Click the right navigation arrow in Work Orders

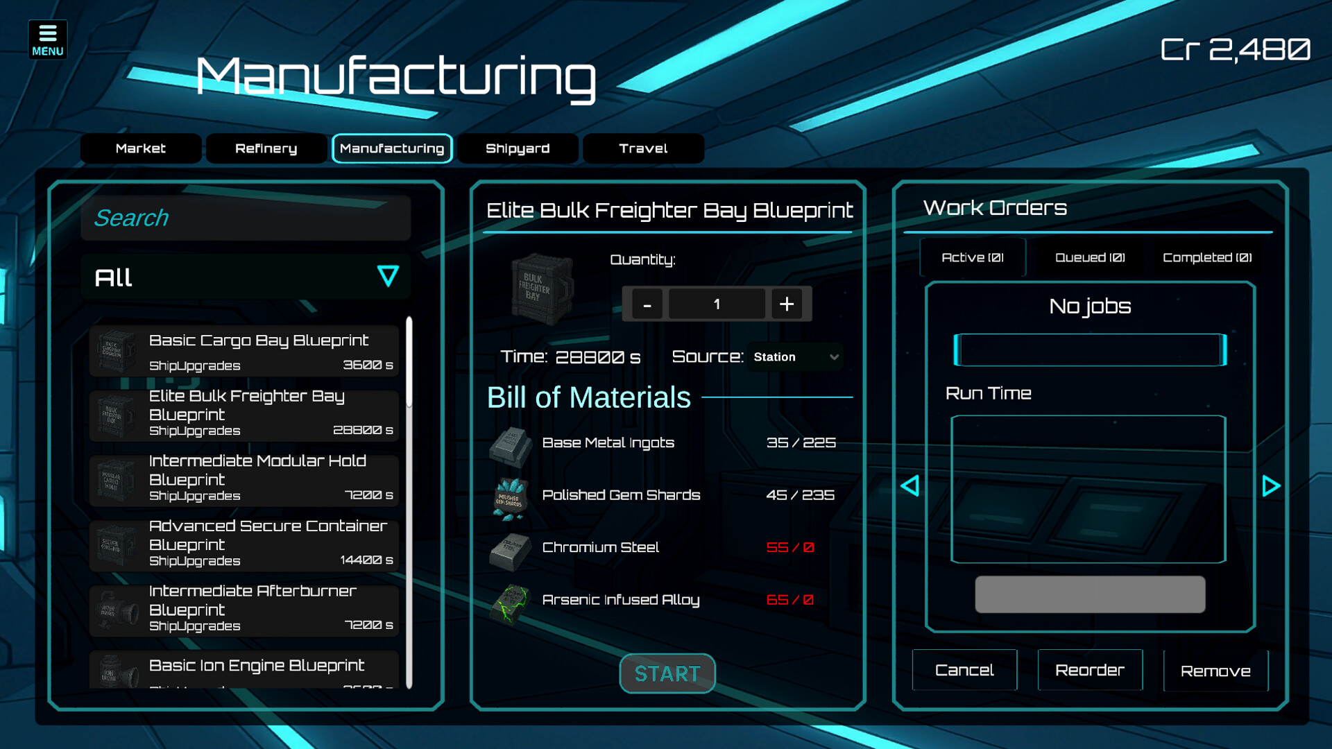tap(1271, 486)
